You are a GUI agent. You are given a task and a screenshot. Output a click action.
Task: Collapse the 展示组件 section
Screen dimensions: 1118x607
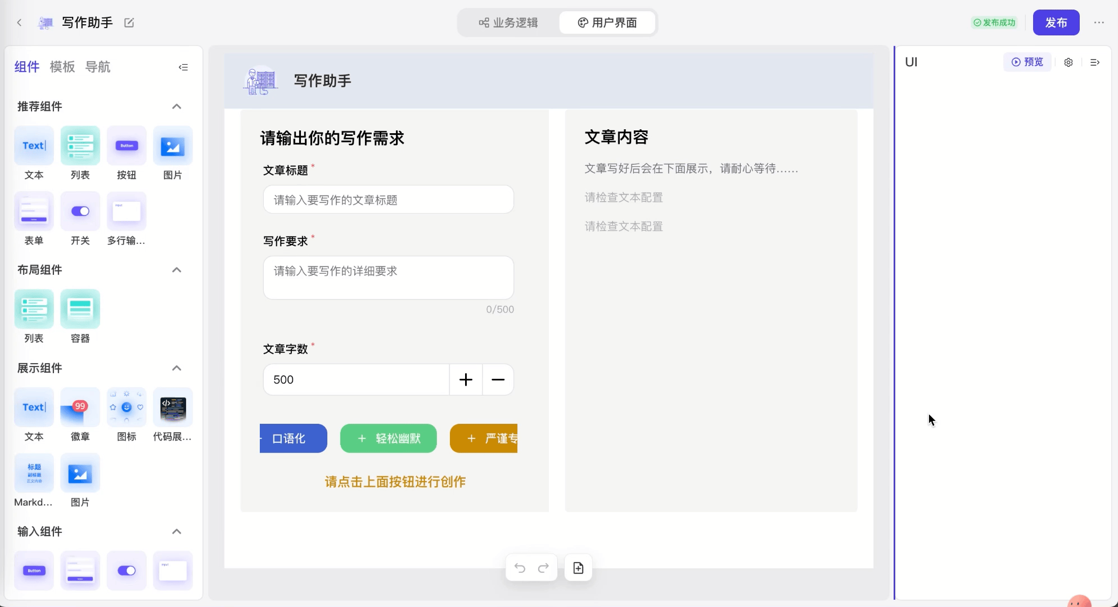click(177, 368)
